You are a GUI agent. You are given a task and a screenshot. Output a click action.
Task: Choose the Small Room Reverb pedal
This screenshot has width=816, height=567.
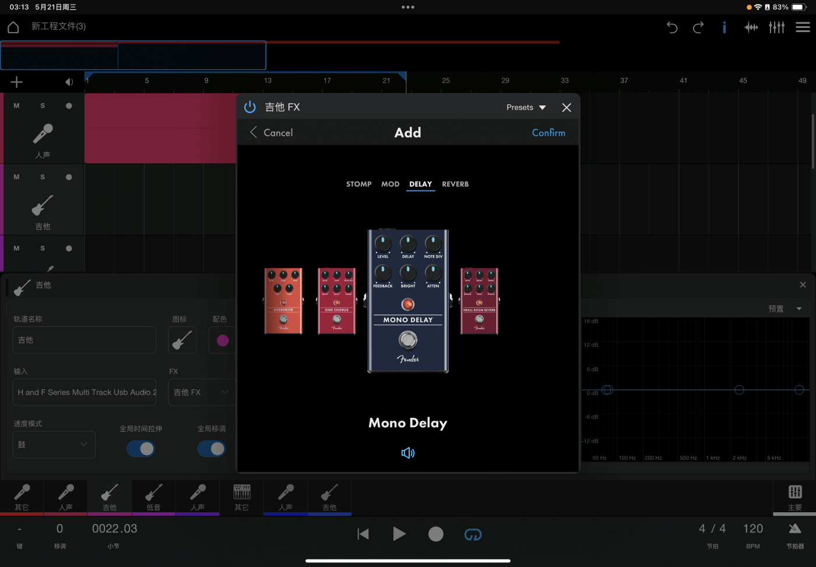pyautogui.click(x=479, y=301)
